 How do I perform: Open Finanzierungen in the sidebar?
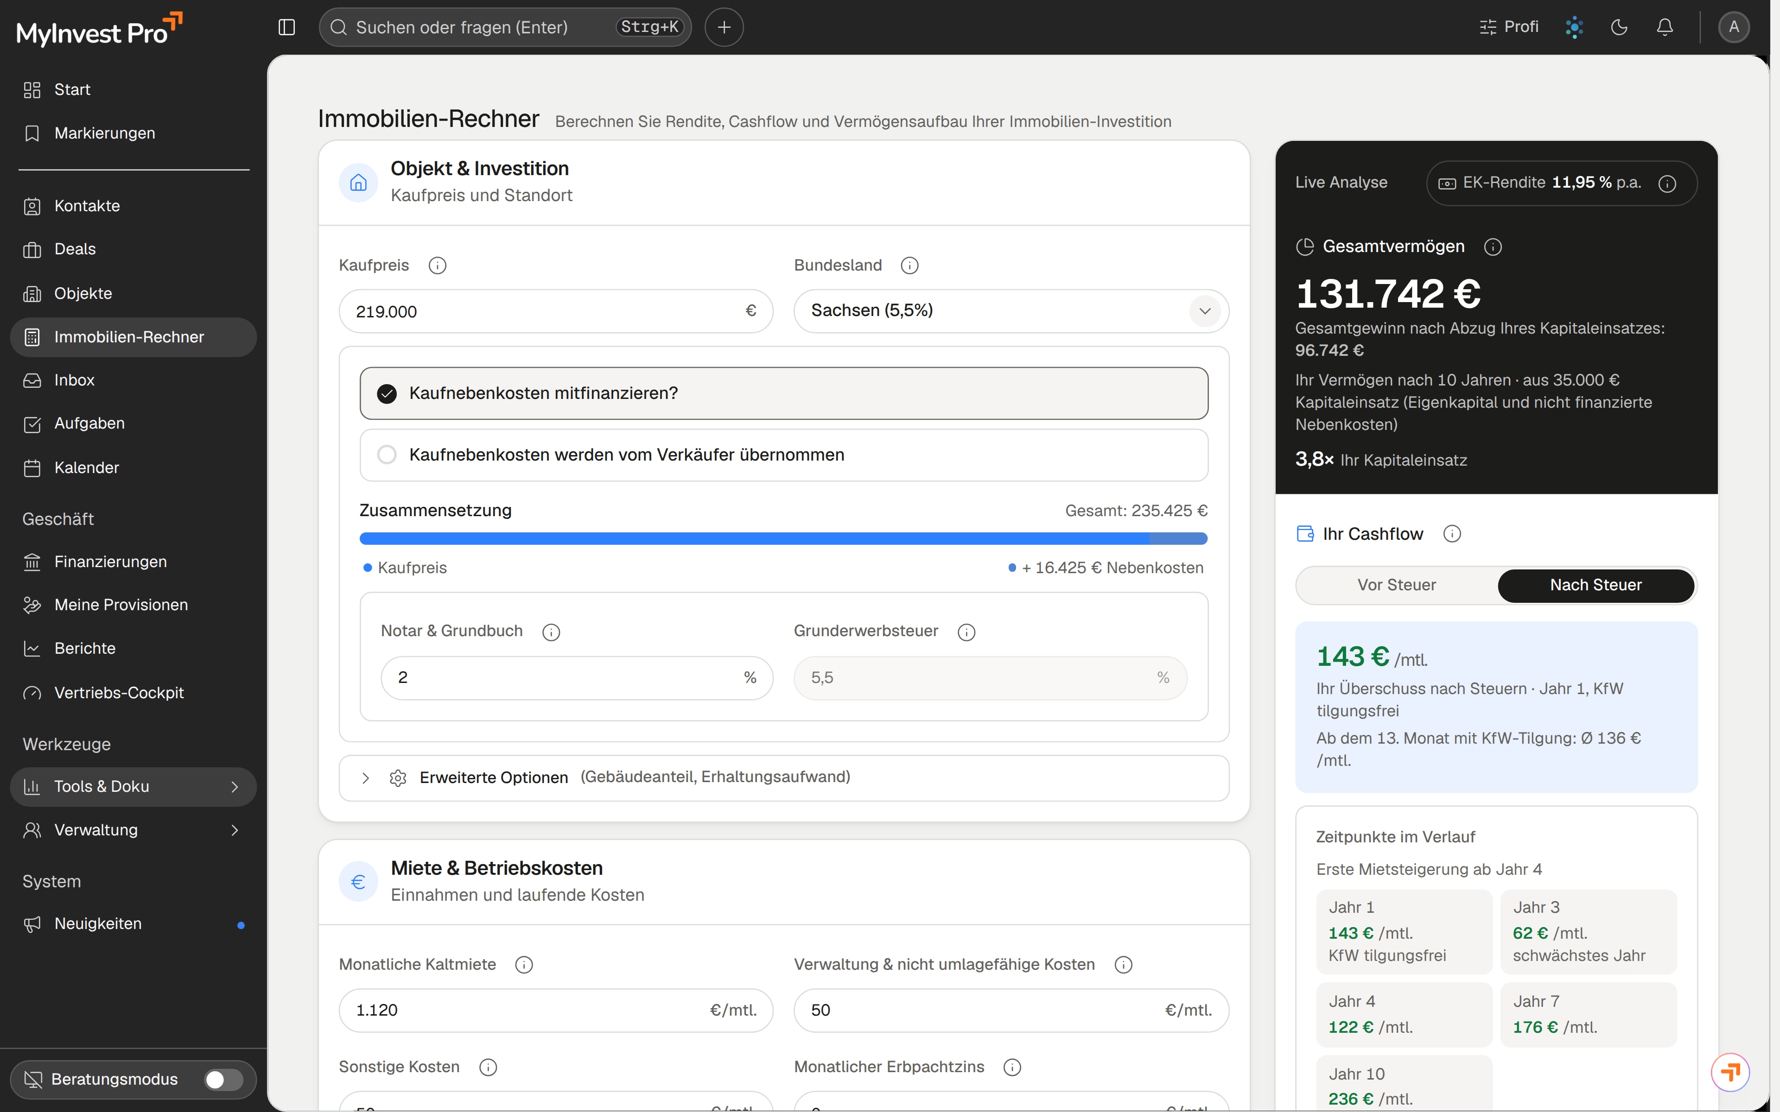pyautogui.click(x=110, y=562)
